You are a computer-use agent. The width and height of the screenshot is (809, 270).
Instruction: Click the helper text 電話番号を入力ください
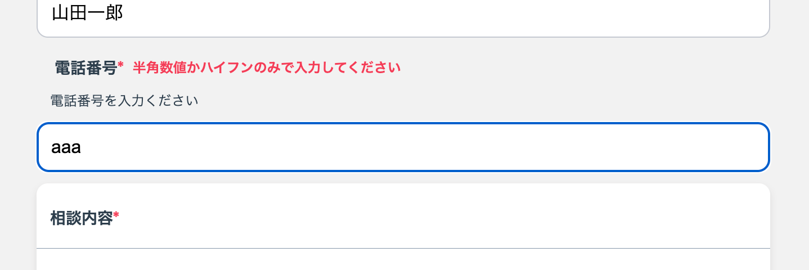124,101
